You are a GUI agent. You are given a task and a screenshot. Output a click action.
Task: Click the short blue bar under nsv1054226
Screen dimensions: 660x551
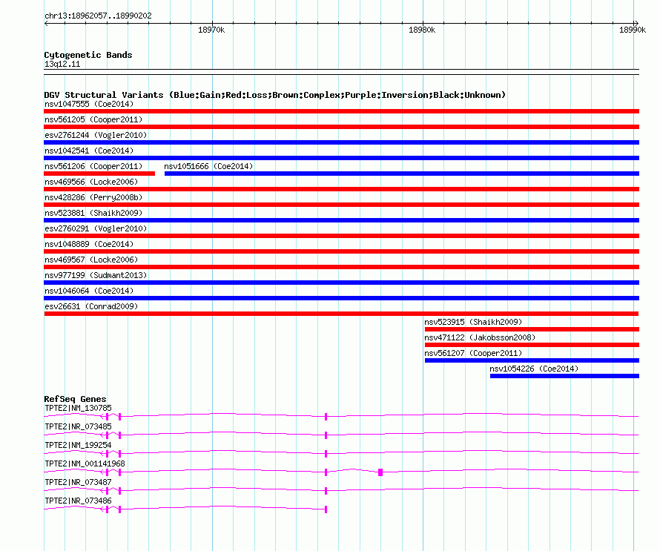point(564,376)
